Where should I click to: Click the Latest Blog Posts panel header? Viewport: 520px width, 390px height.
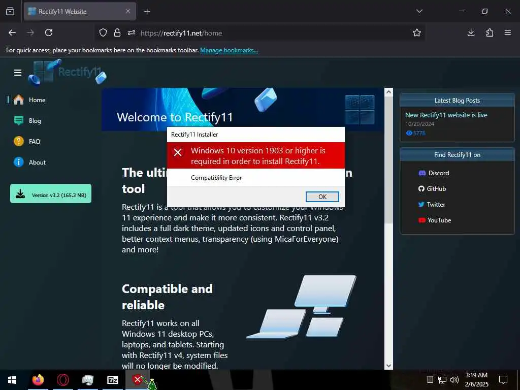[x=457, y=101]
